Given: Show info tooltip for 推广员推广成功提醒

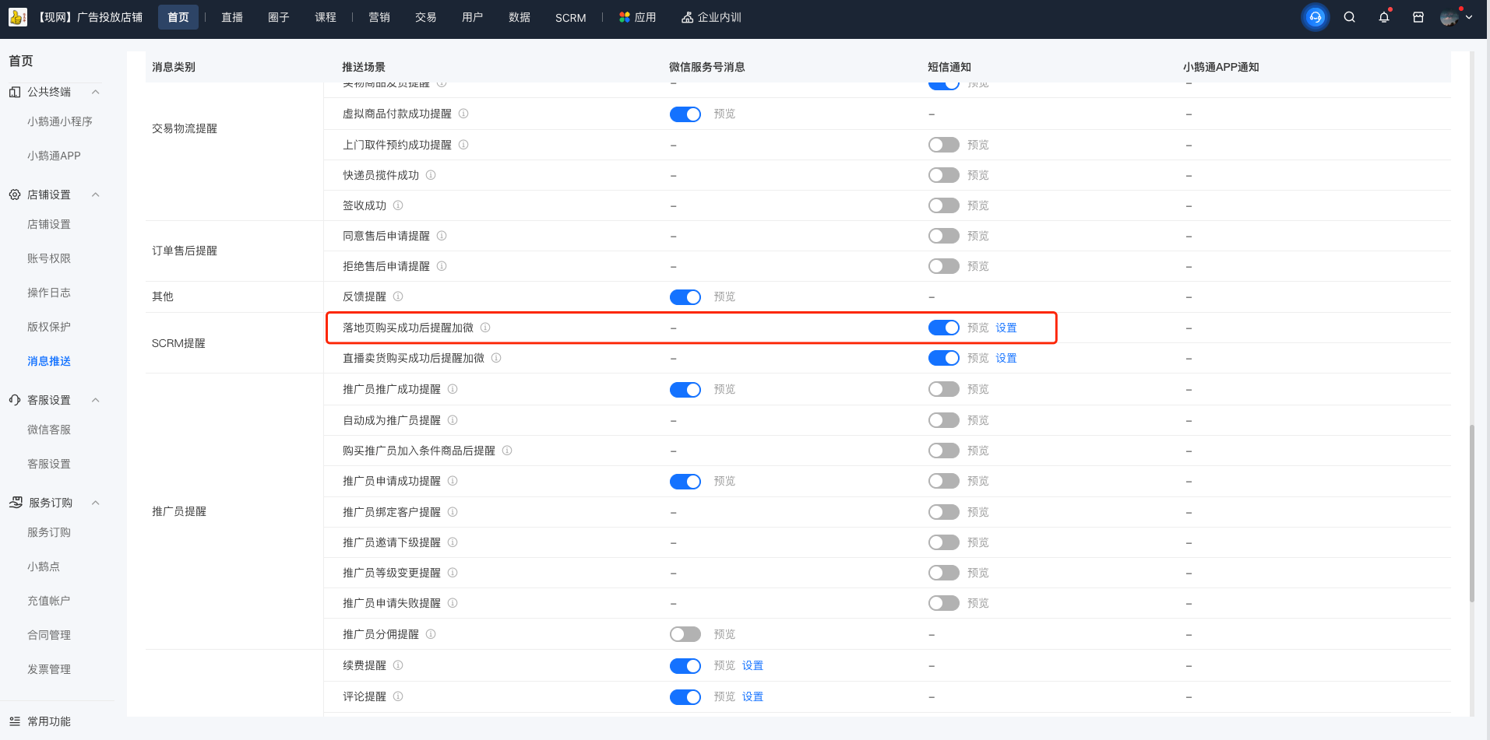Looking at the screenshot, I should (x=453, y=389).
